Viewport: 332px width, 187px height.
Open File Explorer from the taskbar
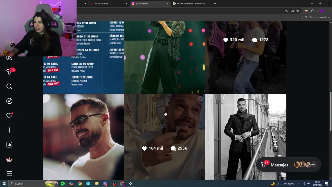(96, 184)
